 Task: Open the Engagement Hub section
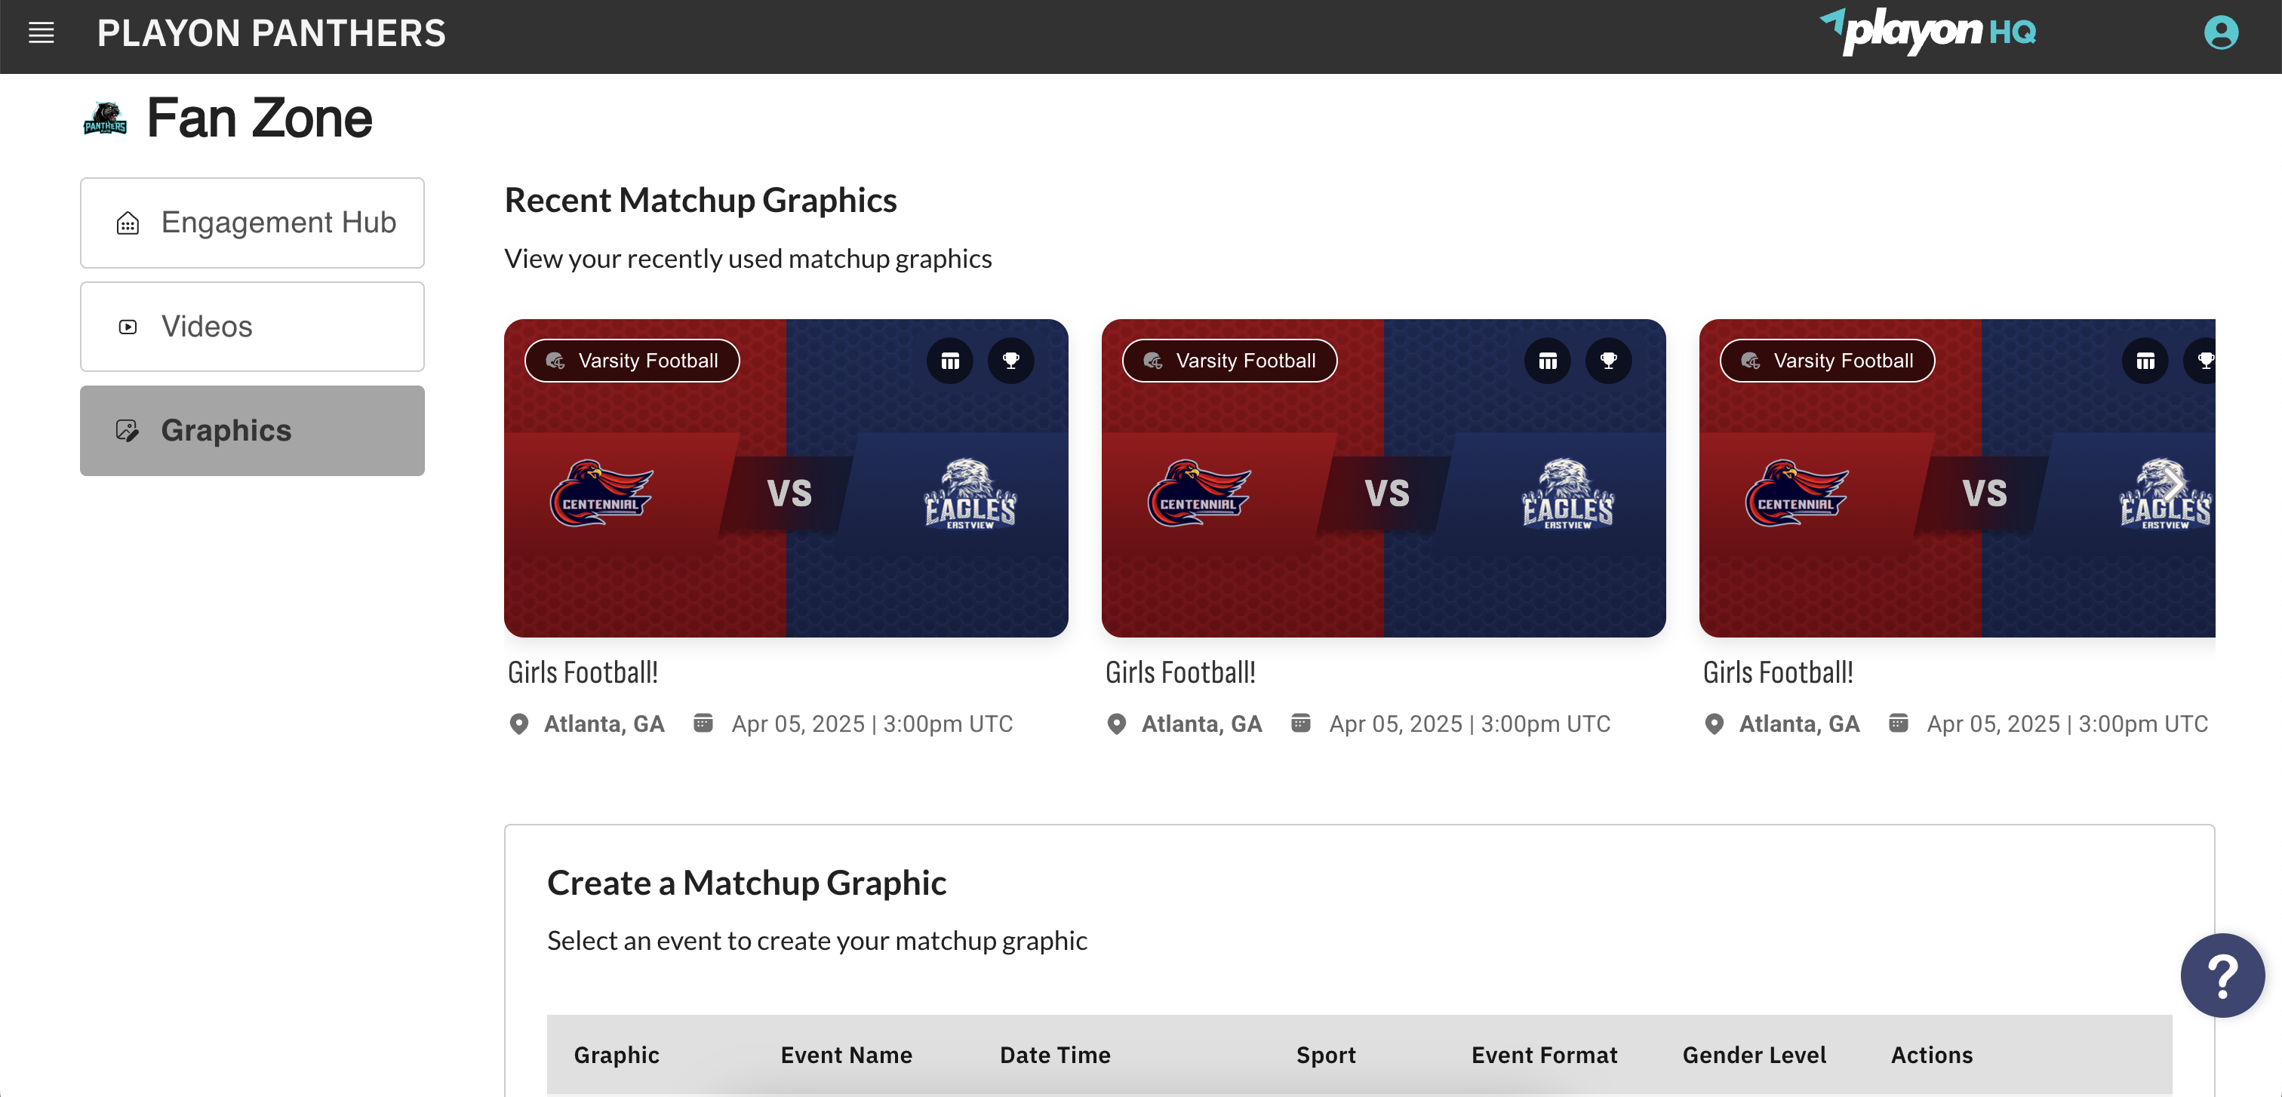(x=253, y=223)
